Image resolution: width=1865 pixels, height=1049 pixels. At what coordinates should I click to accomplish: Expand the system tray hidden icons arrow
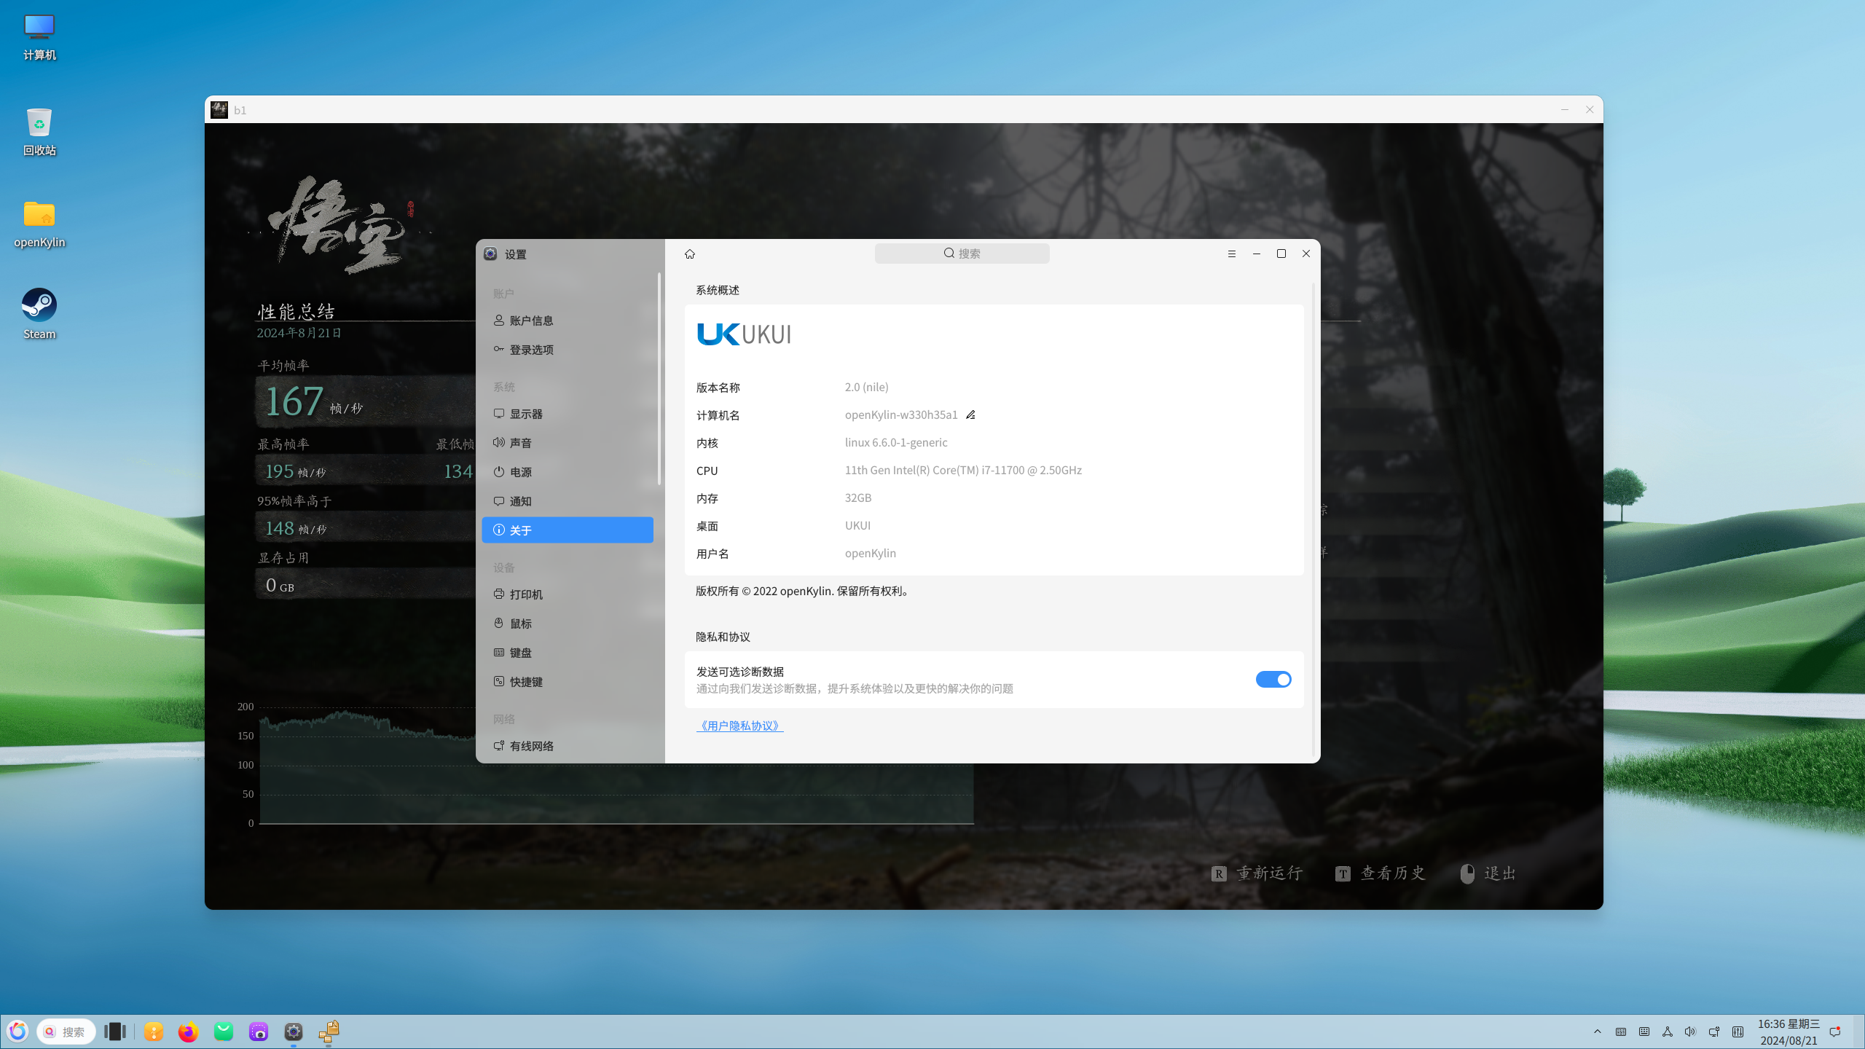(1598, 1032)
